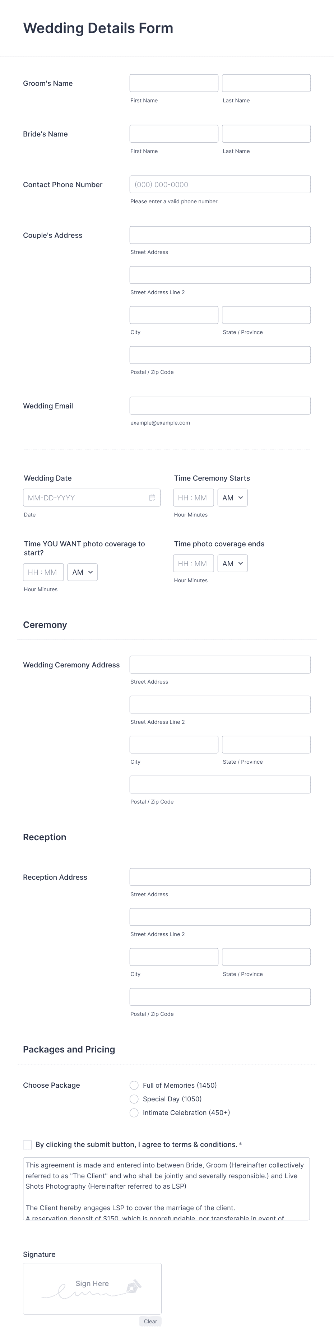Viewport: 334px width, 1337px height.
Task: Focus the Groom's First Name field
Action: point(174,83)
